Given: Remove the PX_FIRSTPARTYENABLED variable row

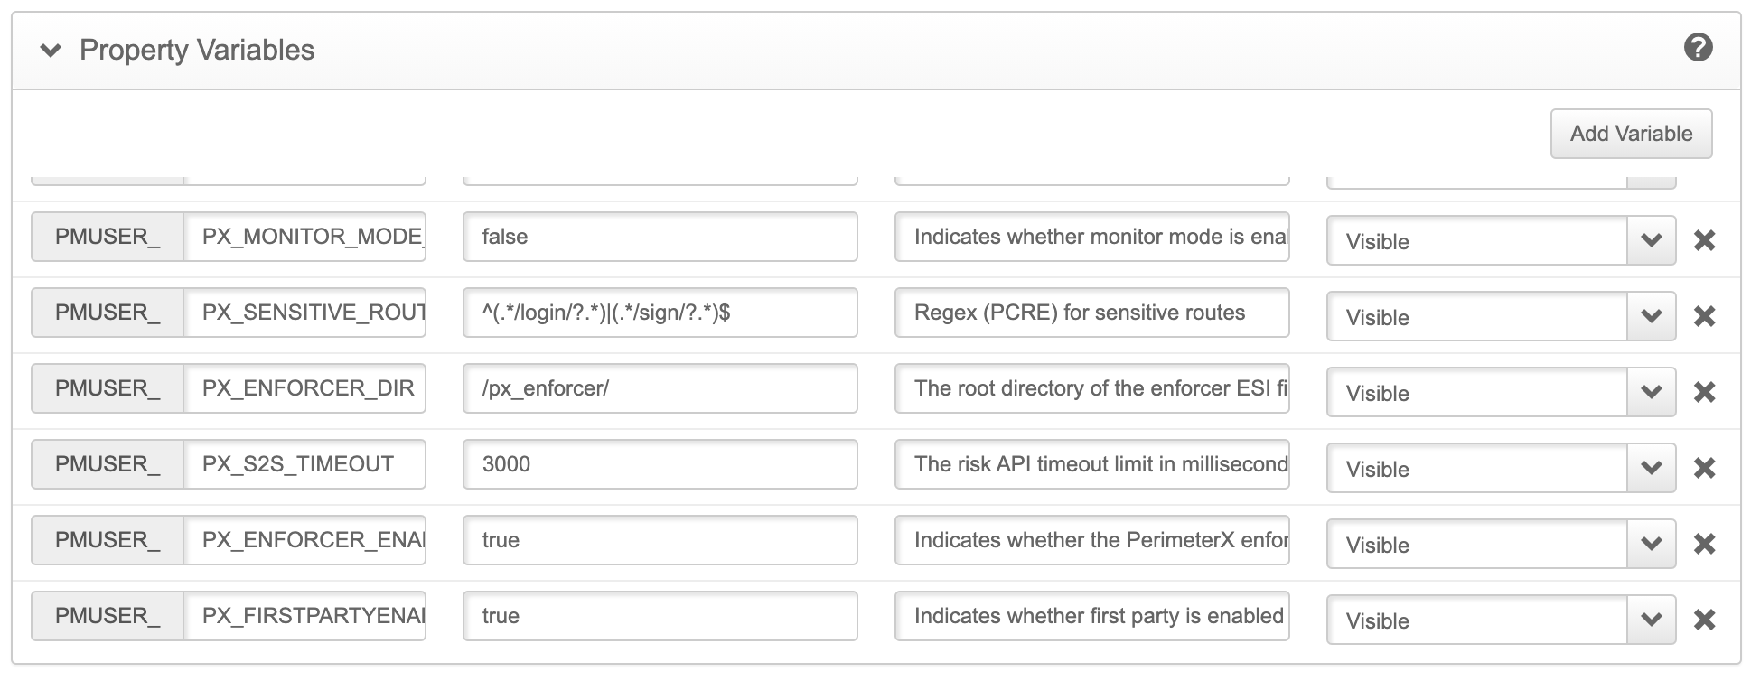Looking at the screenshot, I should pos(1704,620).
